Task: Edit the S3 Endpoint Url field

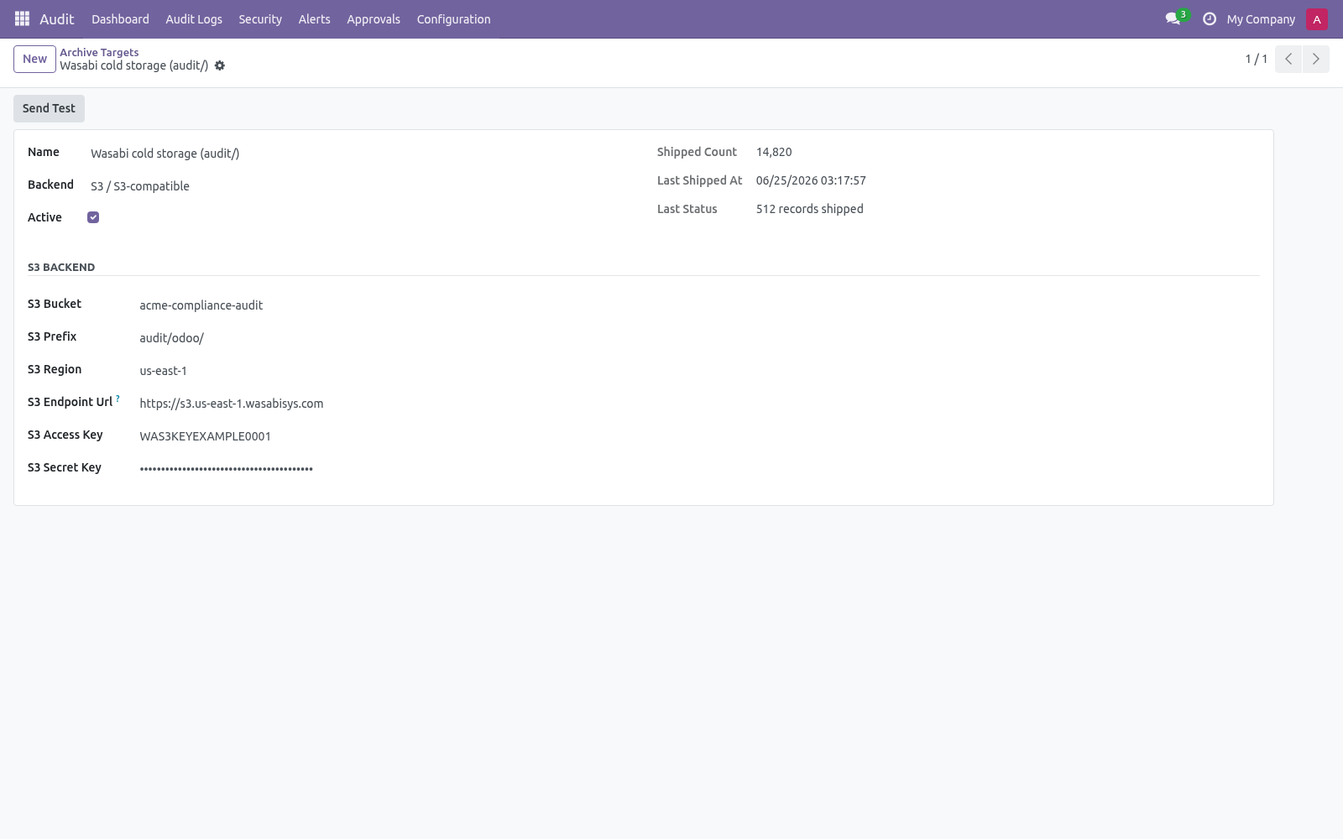Action: (699, 404)
